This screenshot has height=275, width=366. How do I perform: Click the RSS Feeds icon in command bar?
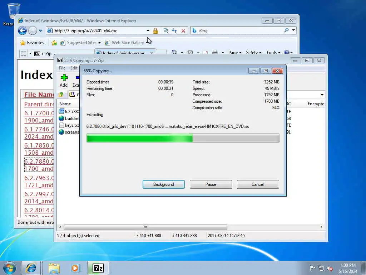[x=190, y=52]
